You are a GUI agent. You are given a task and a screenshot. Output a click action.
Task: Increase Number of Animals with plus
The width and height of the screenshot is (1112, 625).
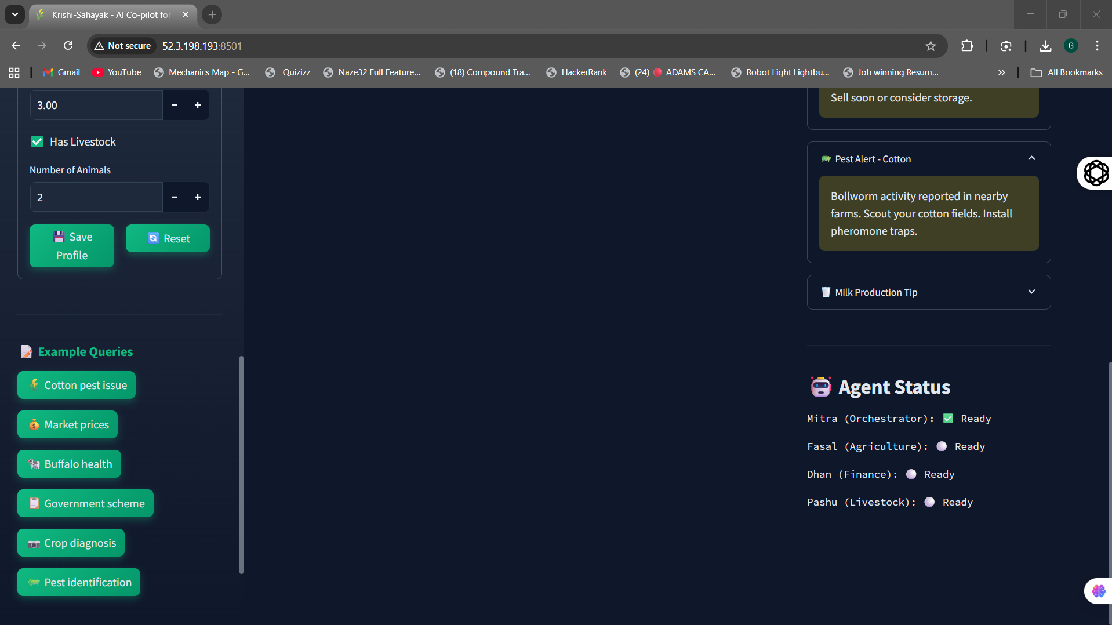[198, 197]
